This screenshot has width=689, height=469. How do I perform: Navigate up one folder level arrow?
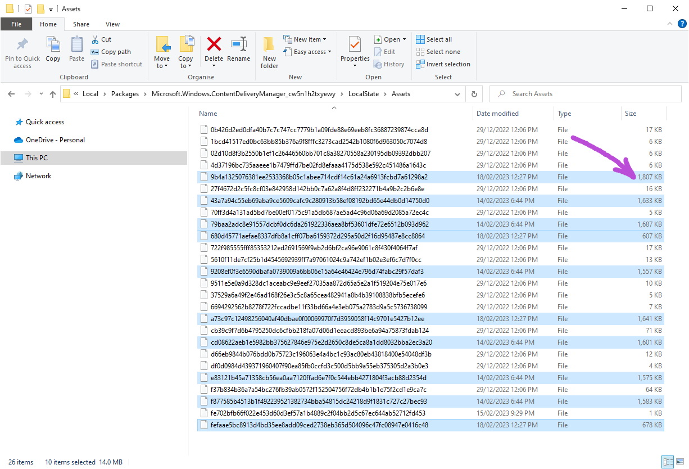[53, 94]
